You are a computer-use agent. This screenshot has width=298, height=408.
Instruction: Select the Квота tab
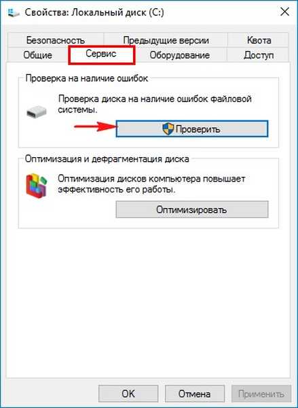[259, 40]
